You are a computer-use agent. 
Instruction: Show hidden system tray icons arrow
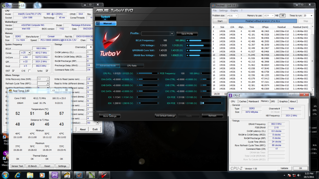tap(284, 175)
